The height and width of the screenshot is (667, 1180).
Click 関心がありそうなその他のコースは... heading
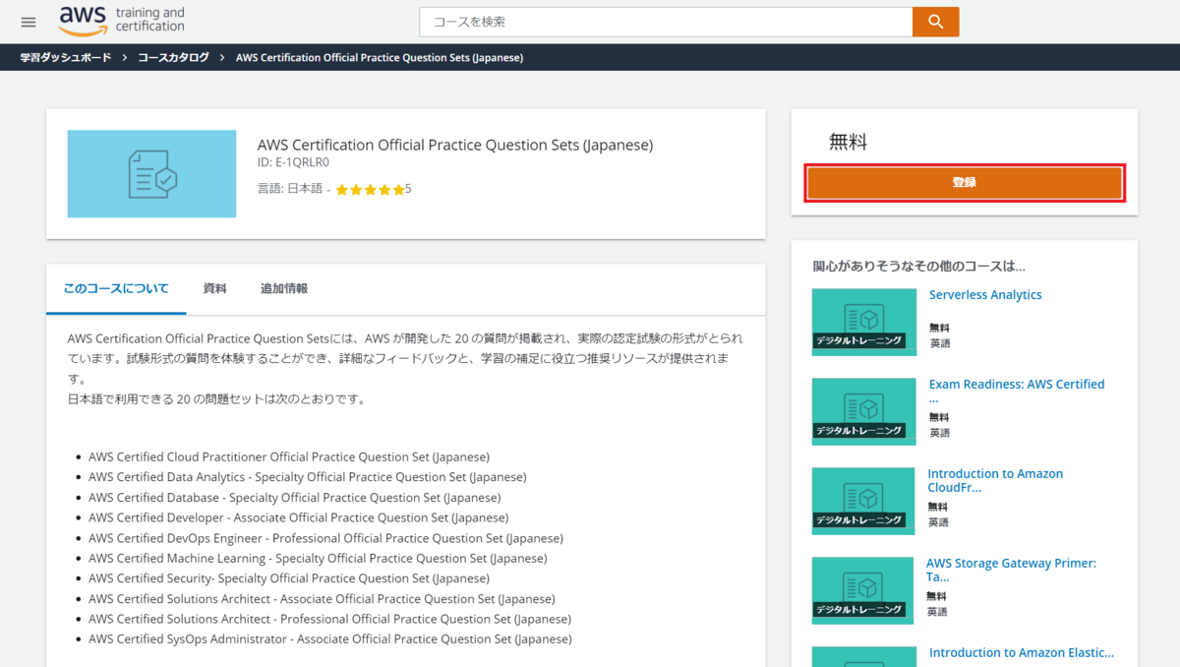pos(918,266)
